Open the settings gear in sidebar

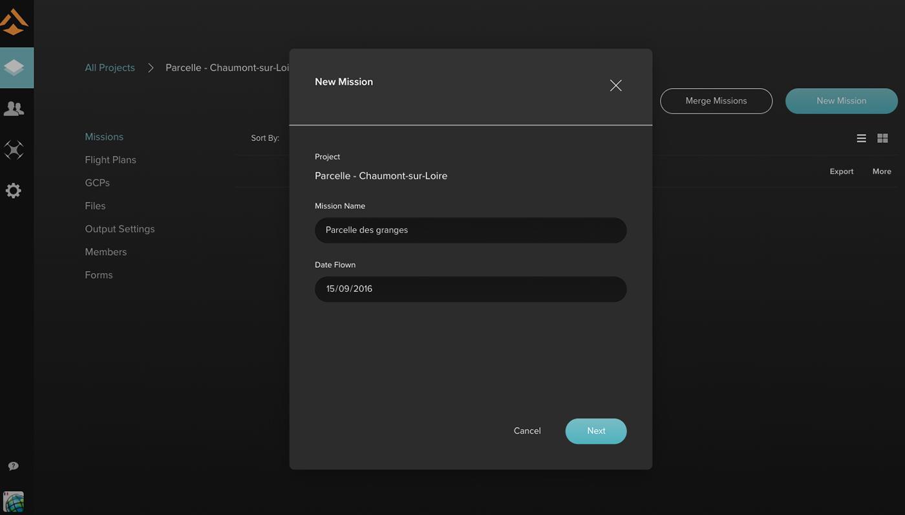pyautogui.click(x=14, y=191)
